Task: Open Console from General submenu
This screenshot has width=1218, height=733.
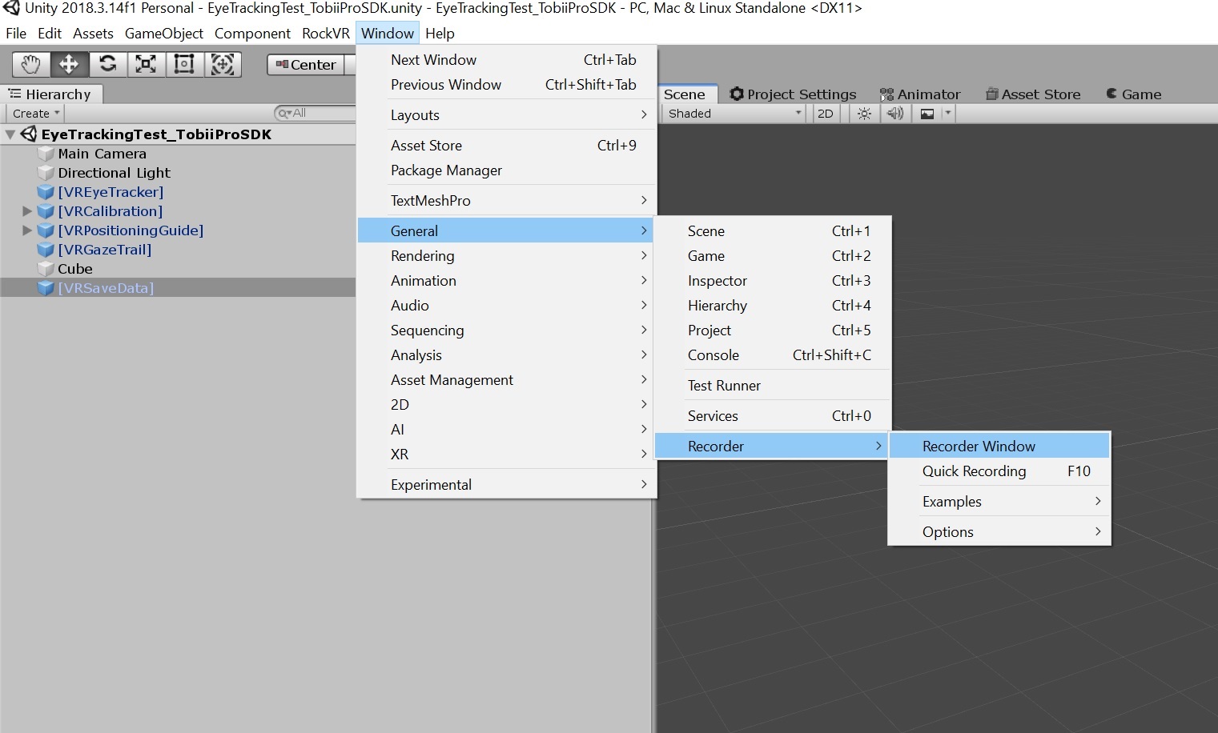Action: coord(773,355)
